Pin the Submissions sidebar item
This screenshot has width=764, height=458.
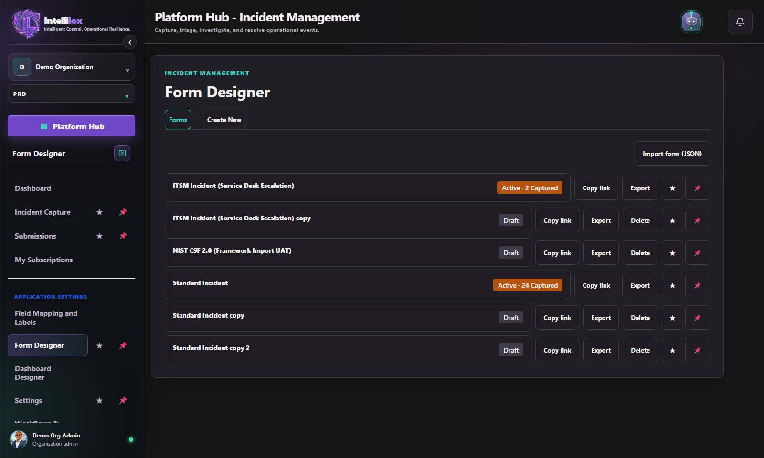pos(123,236)
